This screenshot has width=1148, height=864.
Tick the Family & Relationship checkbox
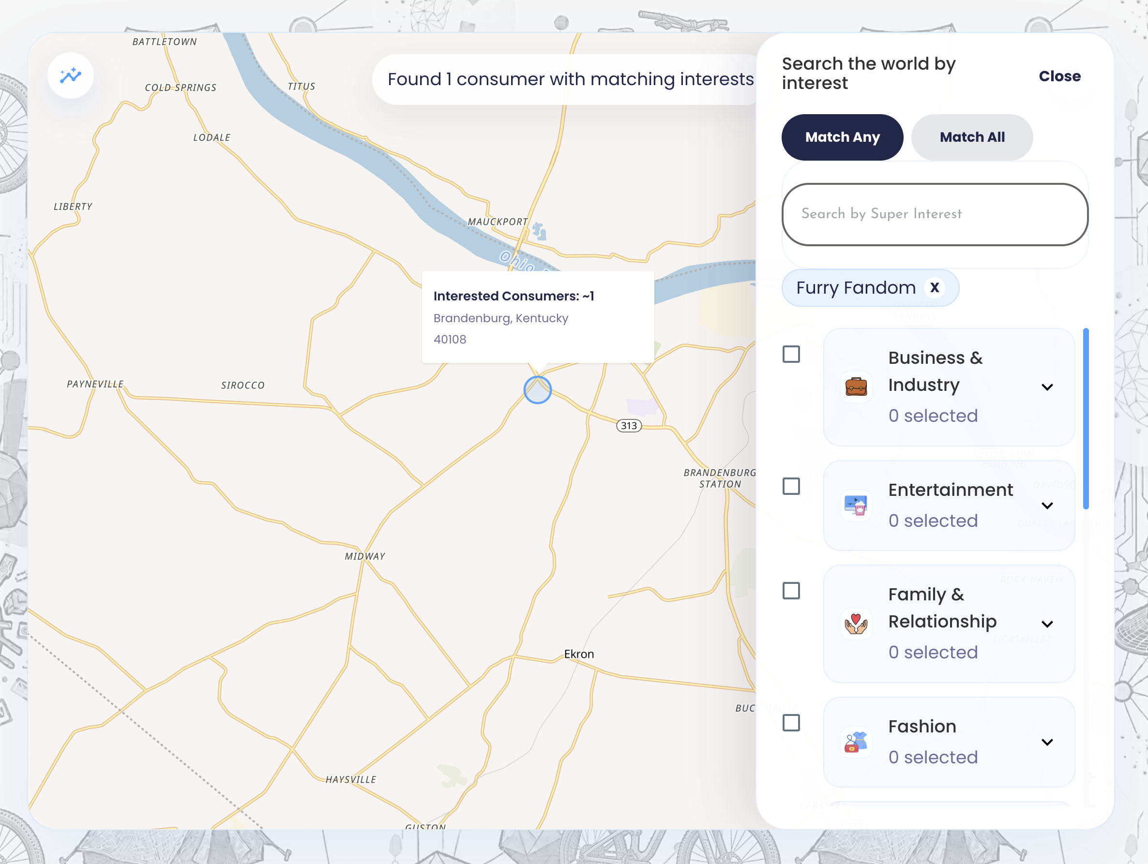tap(791, 591)
